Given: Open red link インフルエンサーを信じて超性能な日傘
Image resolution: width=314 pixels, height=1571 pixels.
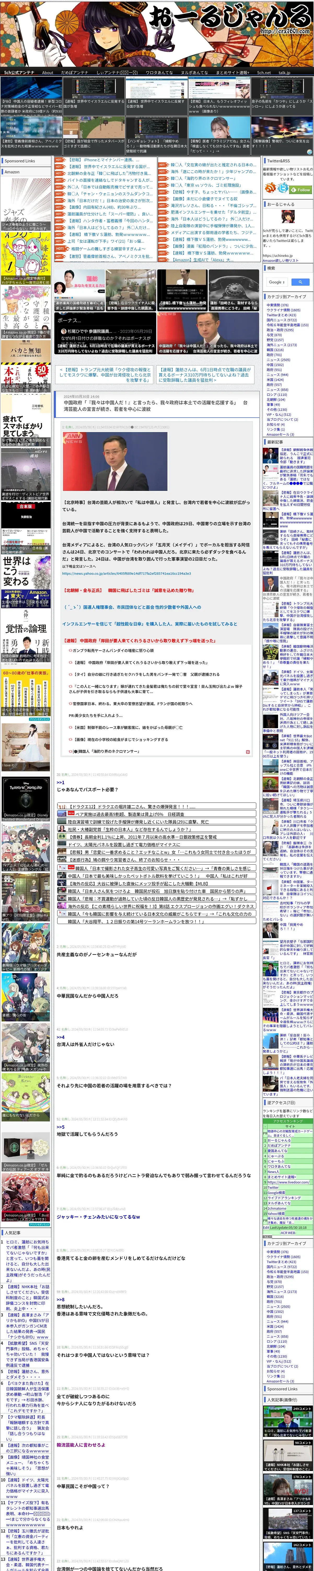Looking at the screenshot, I should click(150, 624).
